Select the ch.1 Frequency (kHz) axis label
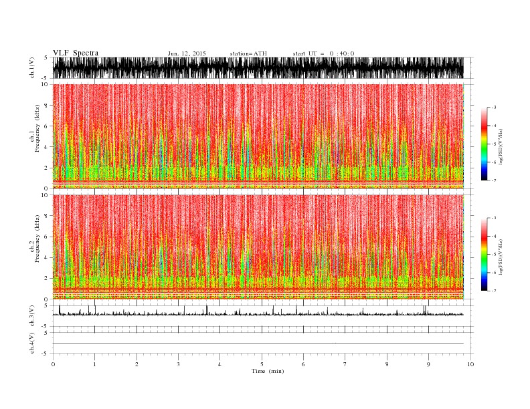530x409 pixels. point(34,137)
